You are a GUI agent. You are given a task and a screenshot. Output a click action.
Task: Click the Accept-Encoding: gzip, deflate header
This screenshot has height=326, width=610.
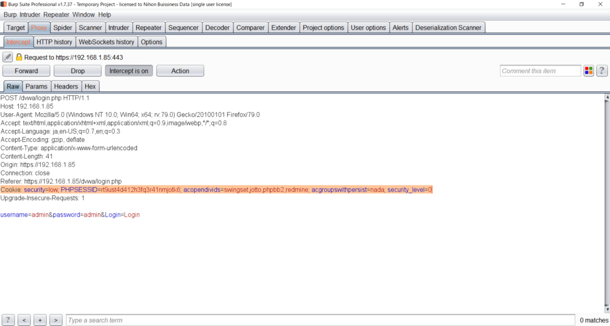(x=43, y=139)
